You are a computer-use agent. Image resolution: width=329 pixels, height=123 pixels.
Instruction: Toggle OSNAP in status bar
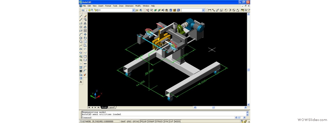coord(151,121)
